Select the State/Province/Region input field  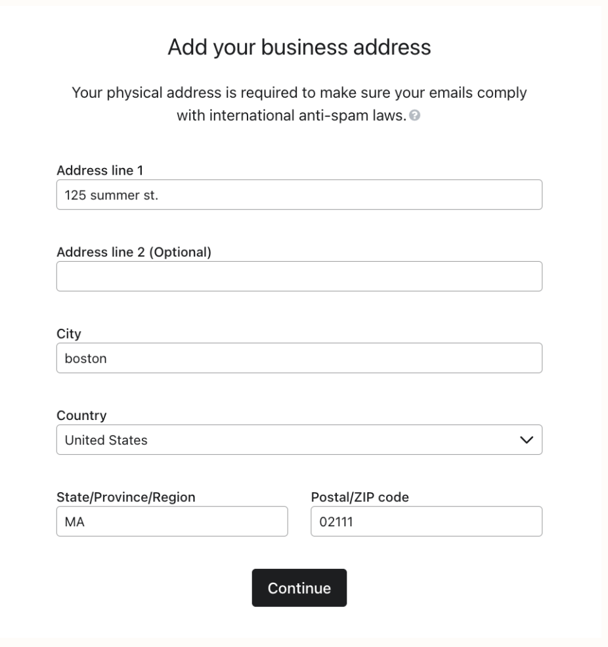[172, 521]
